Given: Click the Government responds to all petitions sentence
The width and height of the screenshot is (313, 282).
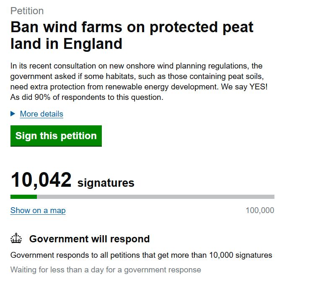Looking at the screenshot, I should 141,255.
